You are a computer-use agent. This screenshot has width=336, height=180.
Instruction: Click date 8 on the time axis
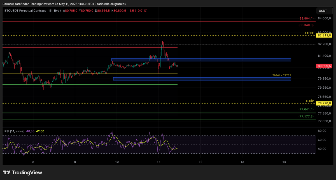33,162
